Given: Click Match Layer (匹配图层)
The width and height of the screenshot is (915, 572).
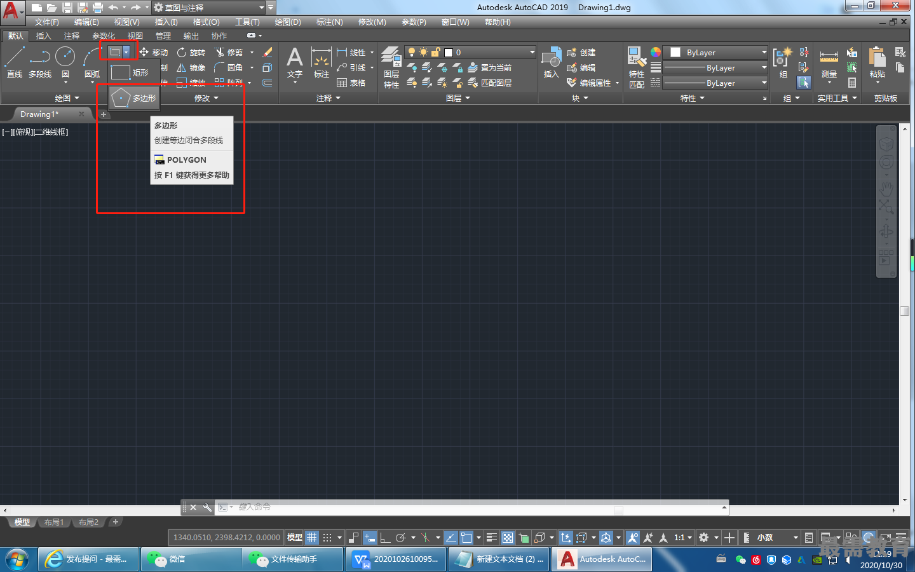Looking at the screenshot, I should 489,83.
